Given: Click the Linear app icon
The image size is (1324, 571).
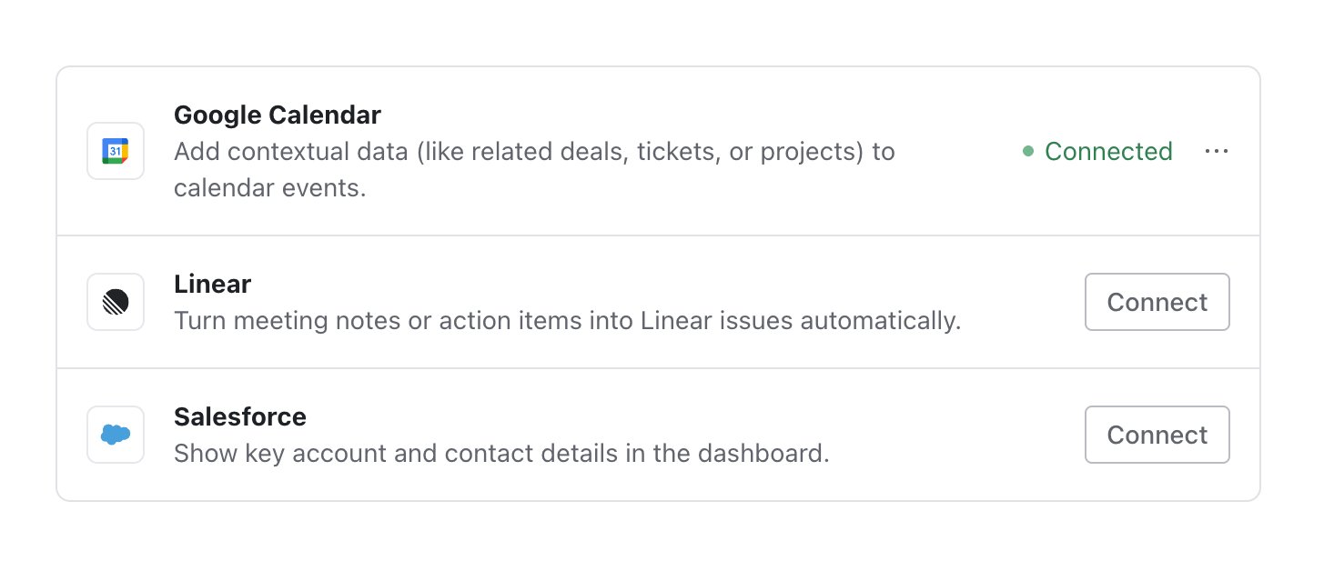Looking at the screenshot, I should pyautogui.click(x=116, y=302).
